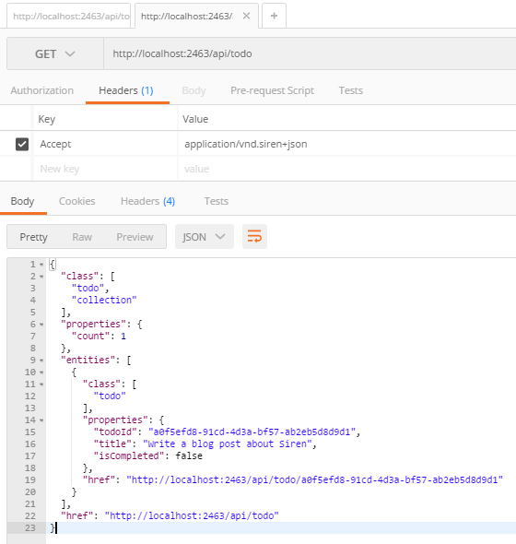Select the greyed-out request Body tab
Screen dimensions: 516x544
coord(193,90)
